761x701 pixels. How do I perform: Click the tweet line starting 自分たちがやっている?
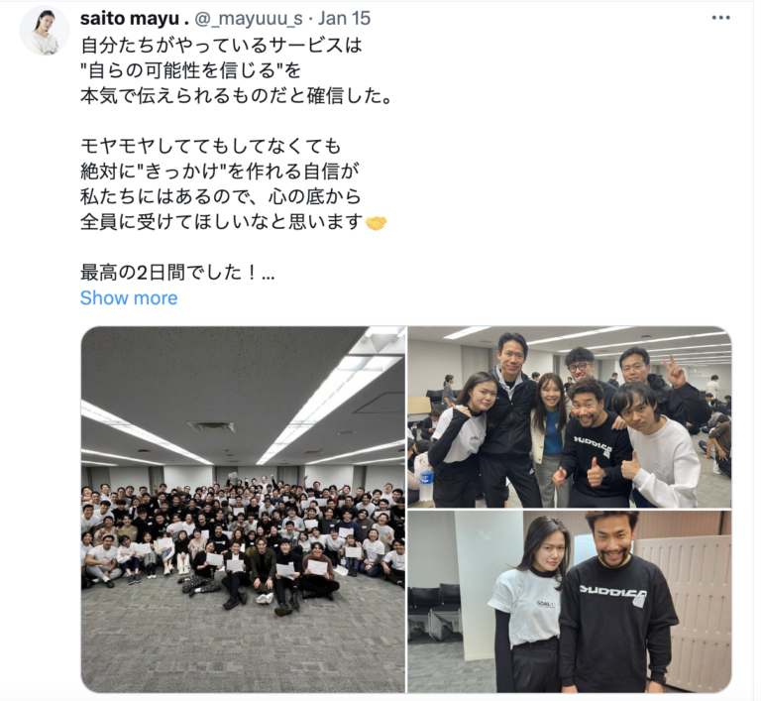coord(221,46)
